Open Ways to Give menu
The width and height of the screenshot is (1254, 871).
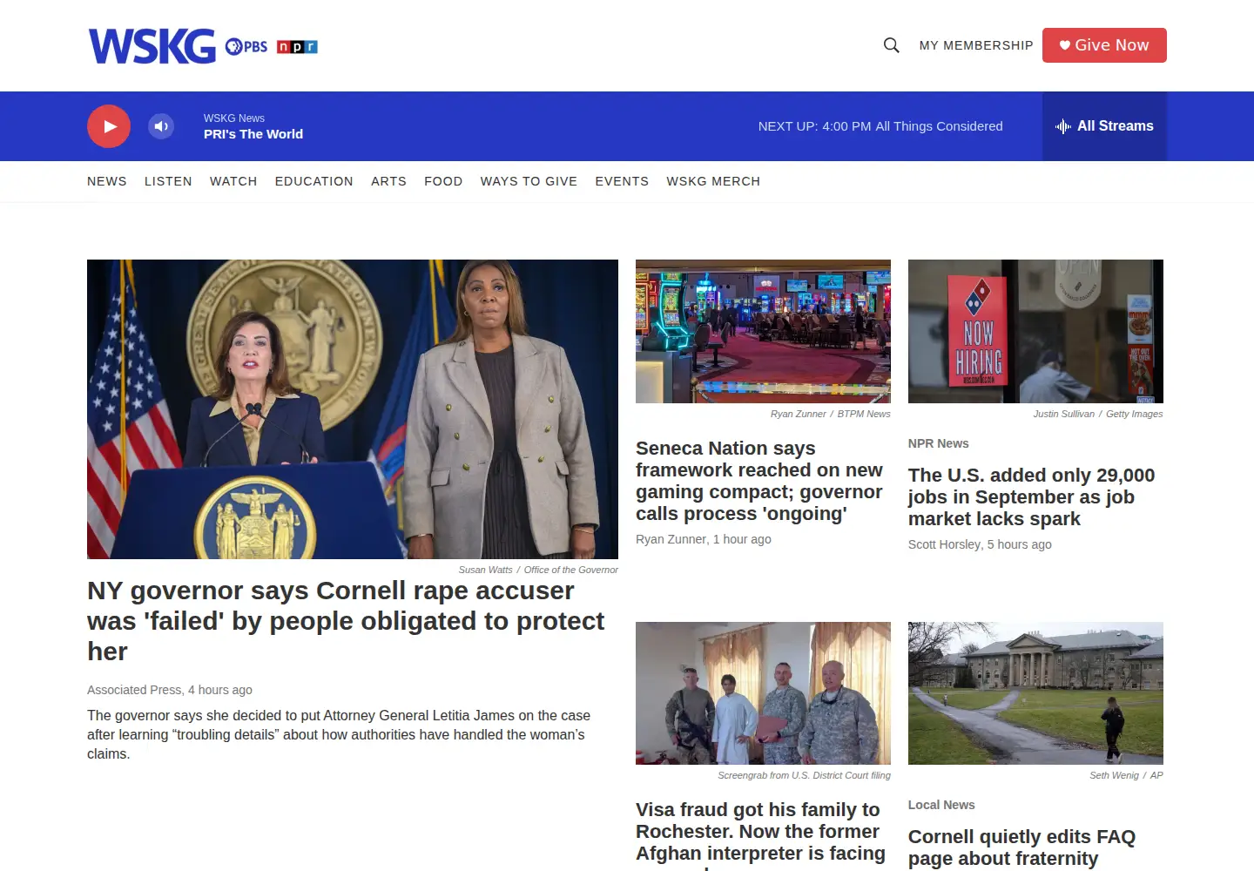click(529, 181)
